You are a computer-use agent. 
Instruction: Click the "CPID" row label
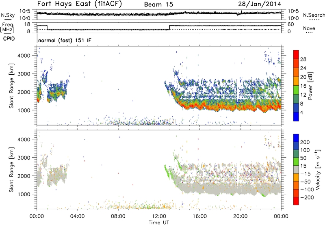tap(9, 39)
